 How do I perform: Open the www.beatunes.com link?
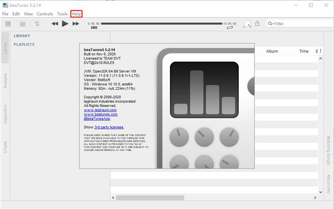(x=101, y=114)
